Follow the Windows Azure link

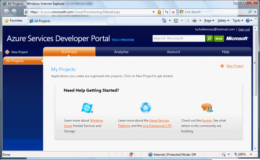click(x=96, y=120)
